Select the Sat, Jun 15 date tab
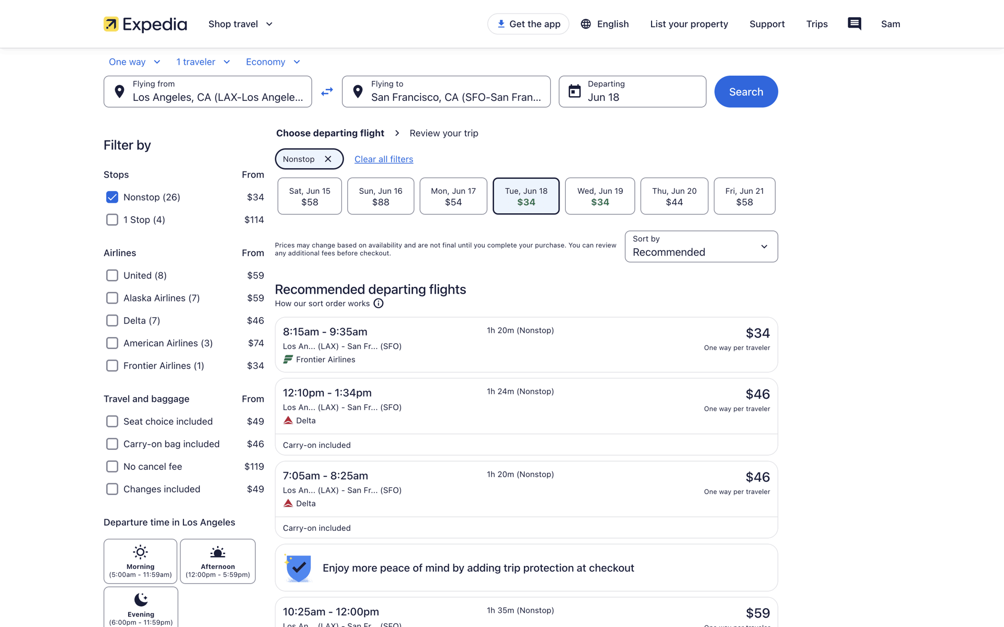Image resolution: width=1004 pixels, height=627 pixels. 310,196
